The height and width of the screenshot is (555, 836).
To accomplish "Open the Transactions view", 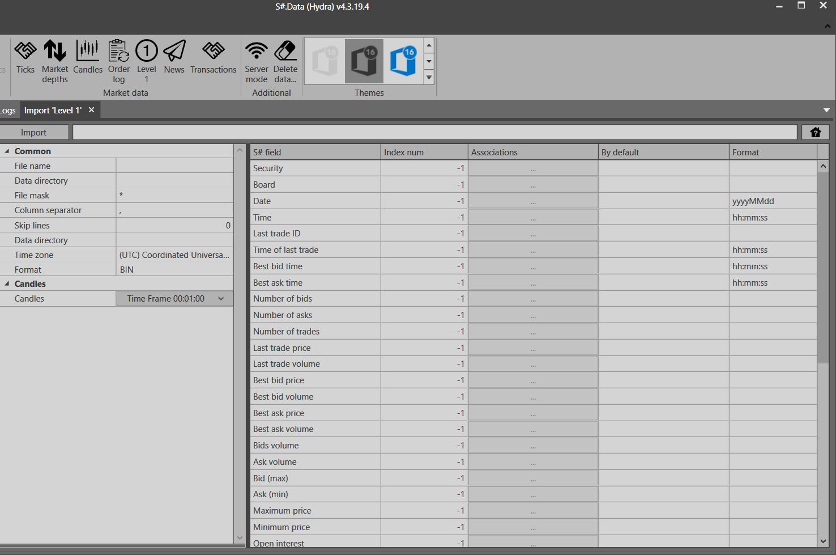I will [x=214, y=58].
